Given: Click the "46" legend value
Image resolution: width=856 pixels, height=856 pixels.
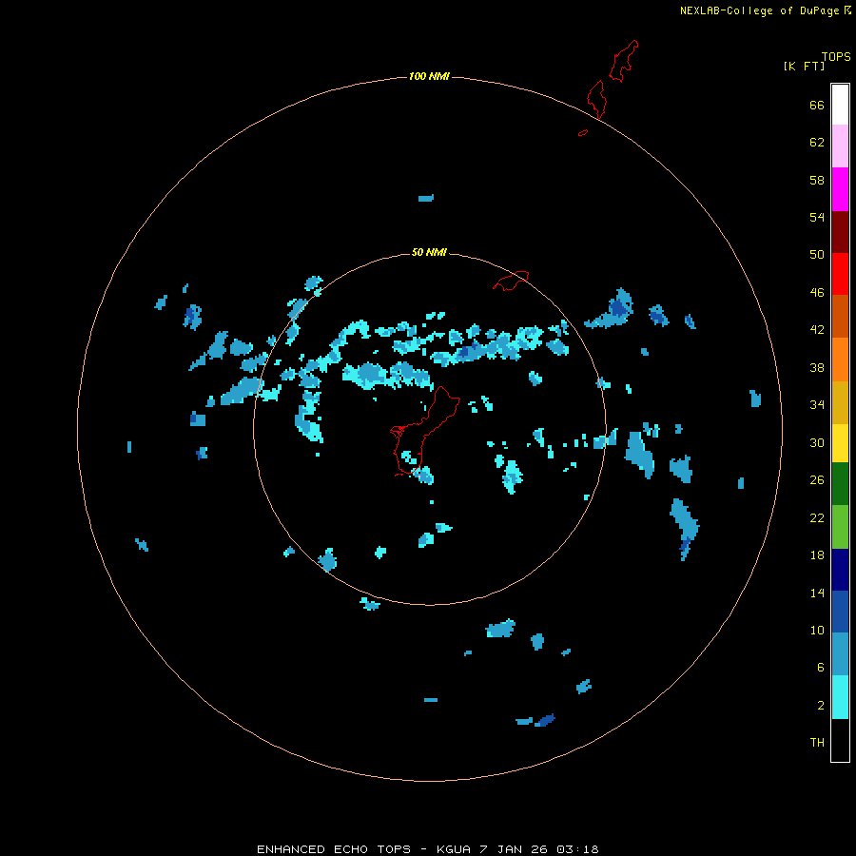Looking at the screenshot, I should 817,293.
